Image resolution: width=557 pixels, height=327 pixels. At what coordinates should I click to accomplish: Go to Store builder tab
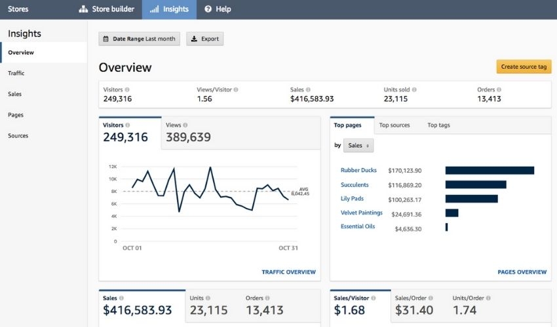tap(107, 9)
